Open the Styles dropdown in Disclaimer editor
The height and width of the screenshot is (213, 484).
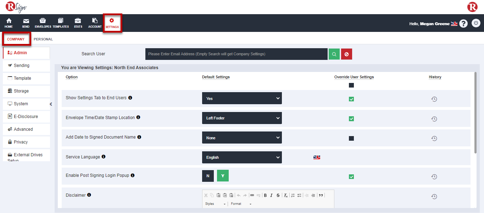pos(215,204)
